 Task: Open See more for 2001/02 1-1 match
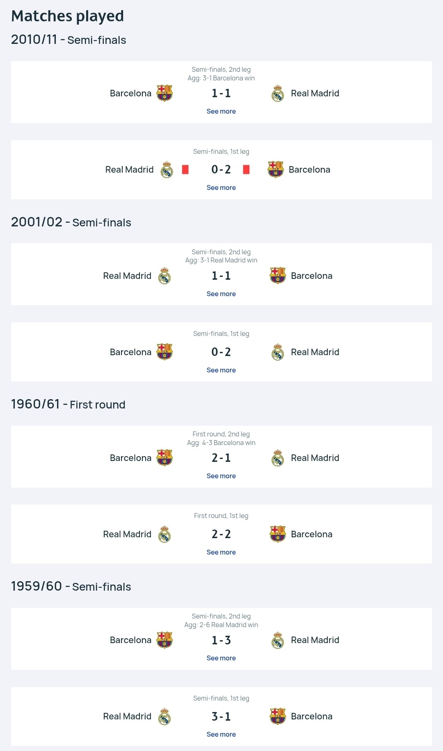221,294
